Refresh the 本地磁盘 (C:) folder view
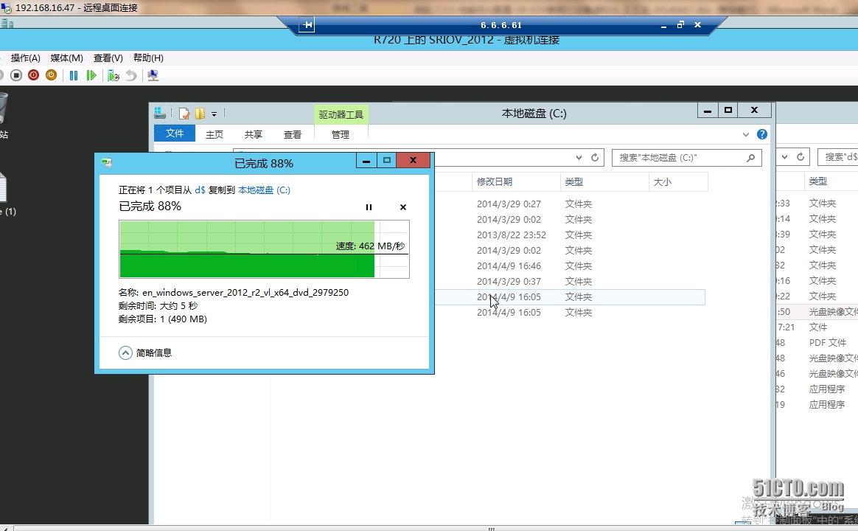 (x=595, y=158)
